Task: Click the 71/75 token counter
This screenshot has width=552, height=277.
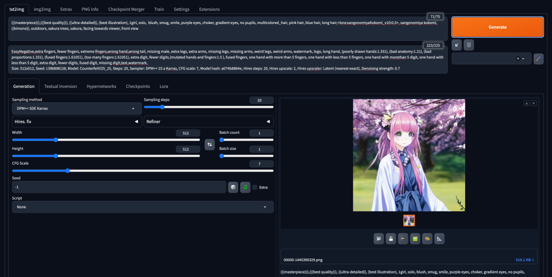Action: 435,16
